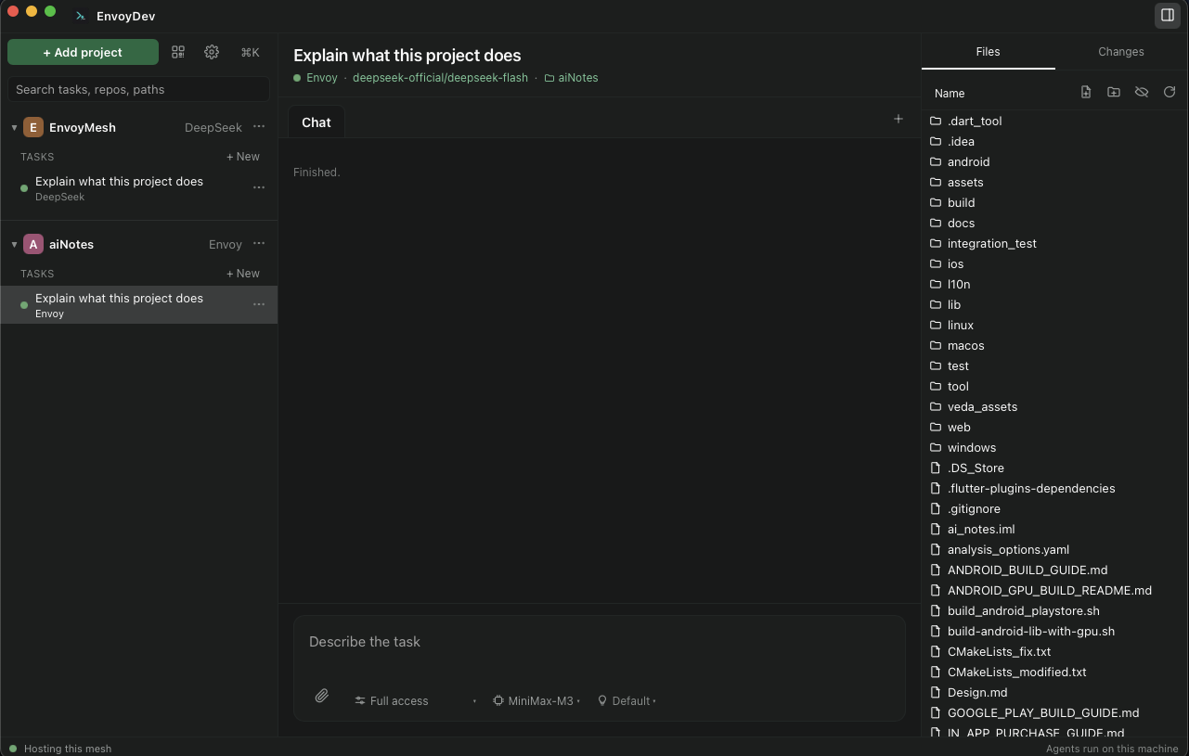1189x756 pixels.
Task: Open options for the selected Envoy task
Action: 259,304
